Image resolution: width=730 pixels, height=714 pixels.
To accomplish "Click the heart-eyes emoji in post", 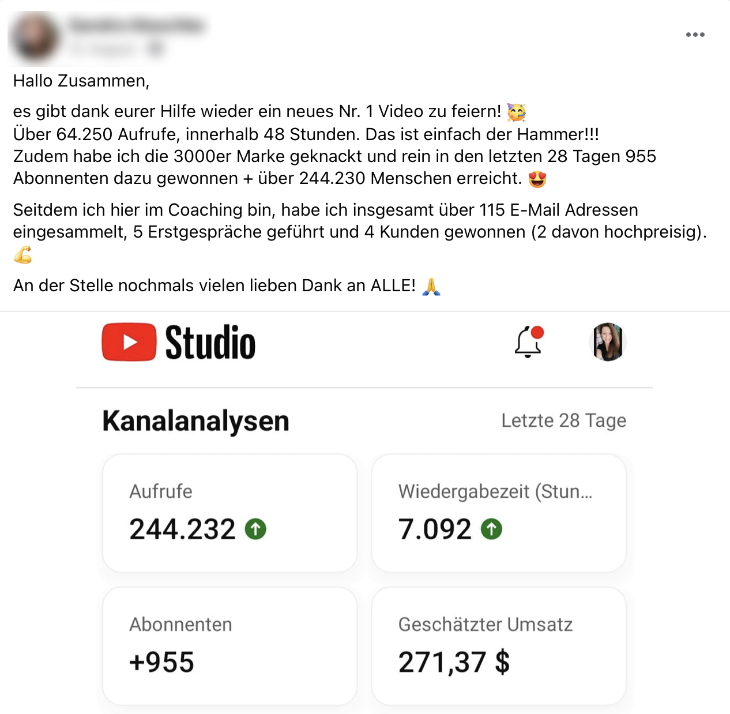I will (537, 179).
